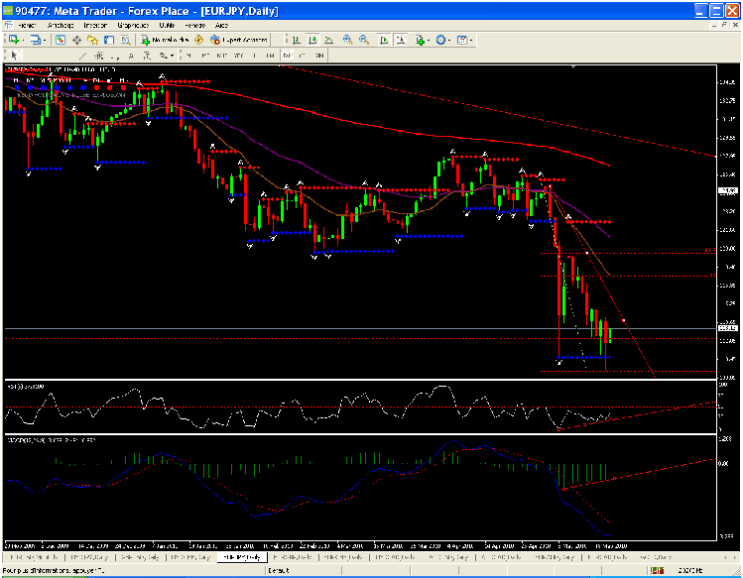Switch chart to Candlesticks mode

(312, 40)
